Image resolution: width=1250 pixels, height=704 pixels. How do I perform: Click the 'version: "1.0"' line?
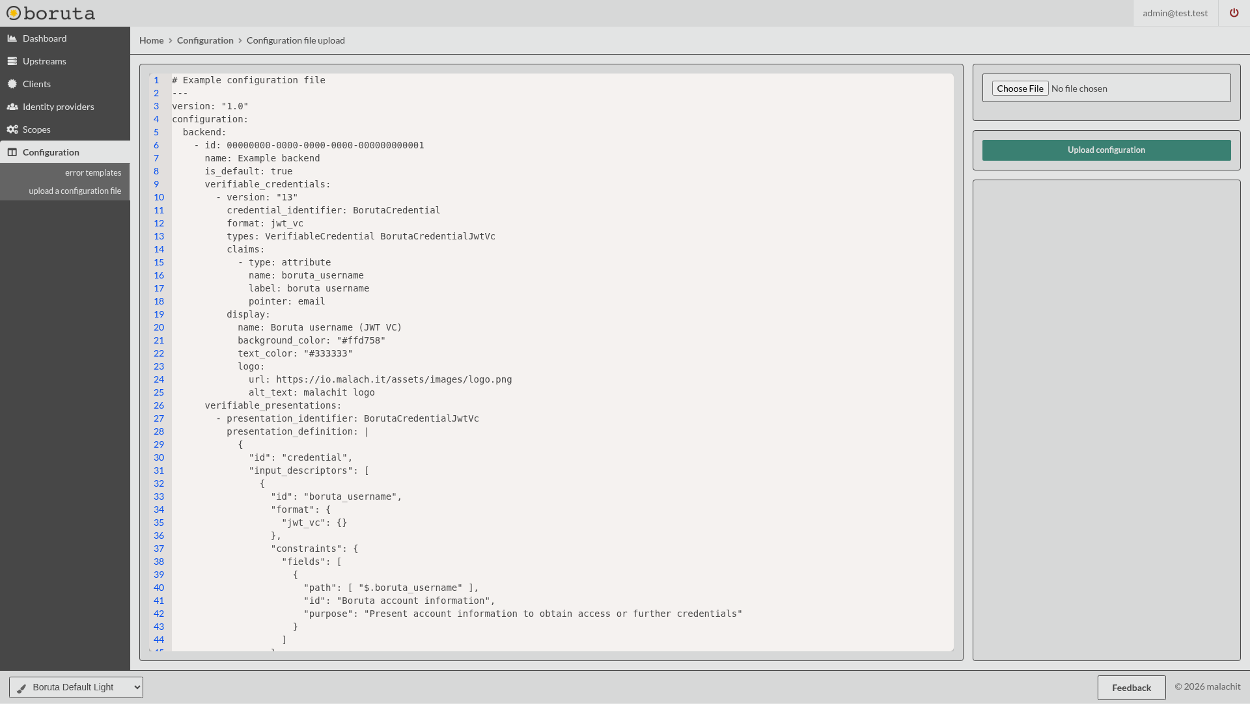210,106
